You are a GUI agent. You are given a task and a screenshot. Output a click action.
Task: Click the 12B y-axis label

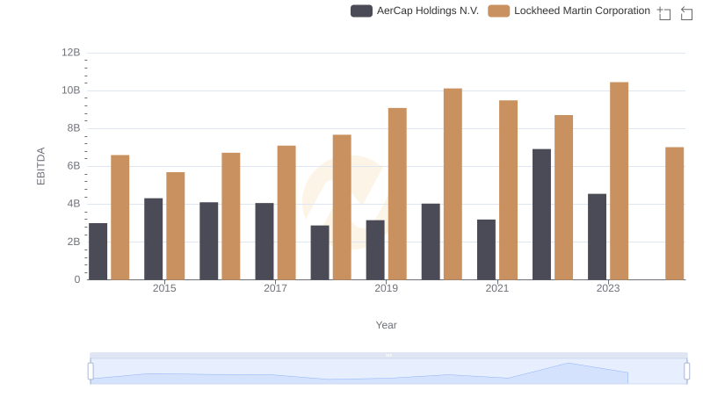click(71, 53)
